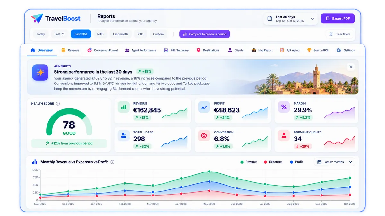The width and height of the screenshot is (385, 216).
Task: Toggle the Revenue series in chart legend
Action: coord(249,162)
